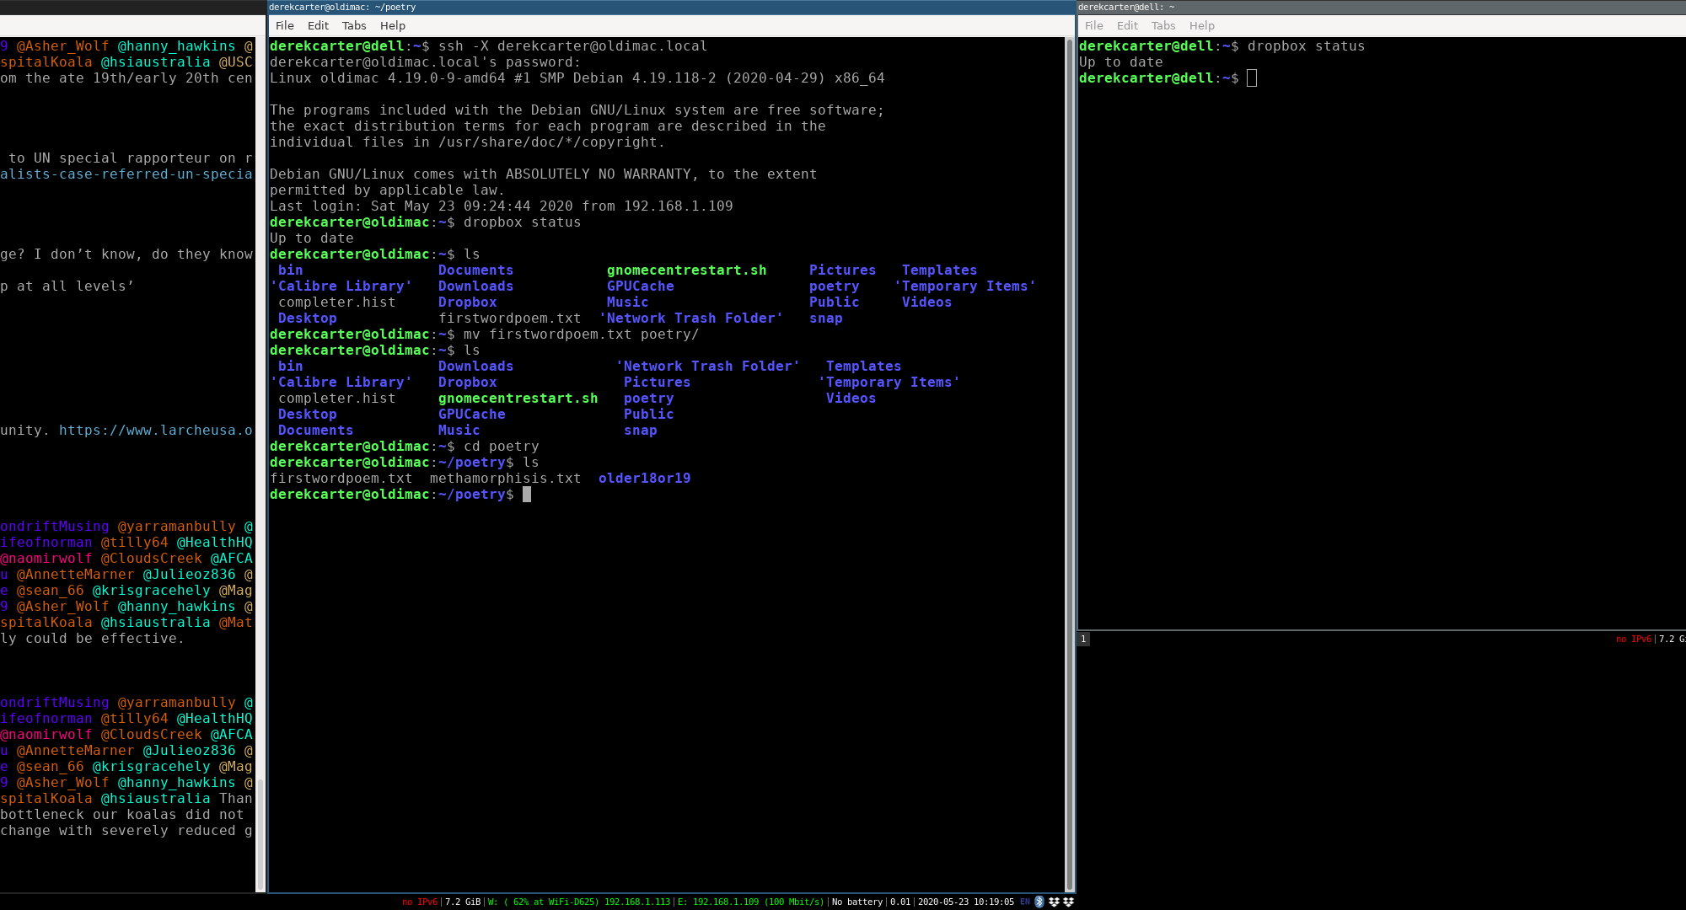This screenshot has width=1686, height=910.
Task: Select workspace 1 indicator on right bar
Action: (1083, 640)
